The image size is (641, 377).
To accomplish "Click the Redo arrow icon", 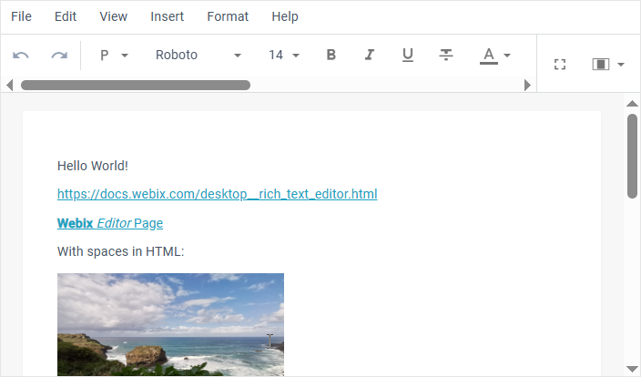I will click(x=59, y=56).
